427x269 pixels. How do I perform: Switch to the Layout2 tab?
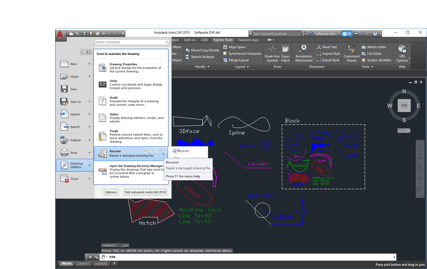point(101,263)
